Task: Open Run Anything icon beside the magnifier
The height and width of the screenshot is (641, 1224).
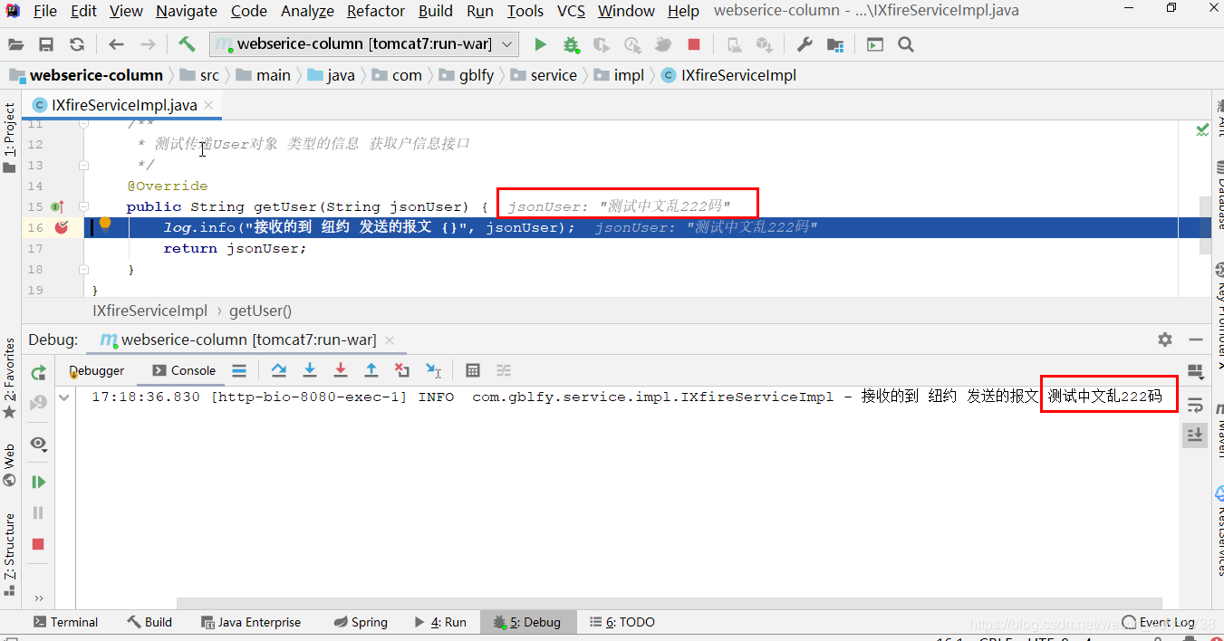Action: pos(874,44)
